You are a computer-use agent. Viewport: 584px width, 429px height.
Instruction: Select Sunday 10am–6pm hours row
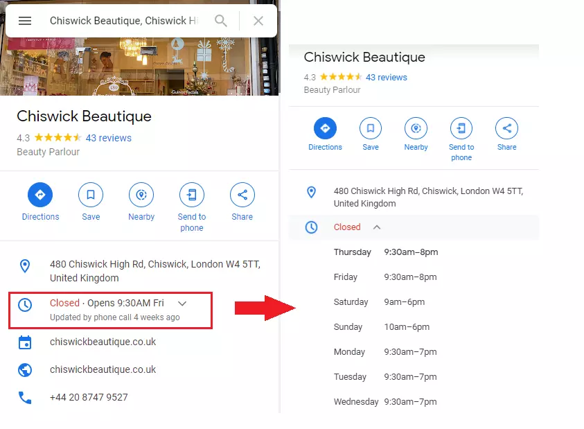[x=382, y=327]
